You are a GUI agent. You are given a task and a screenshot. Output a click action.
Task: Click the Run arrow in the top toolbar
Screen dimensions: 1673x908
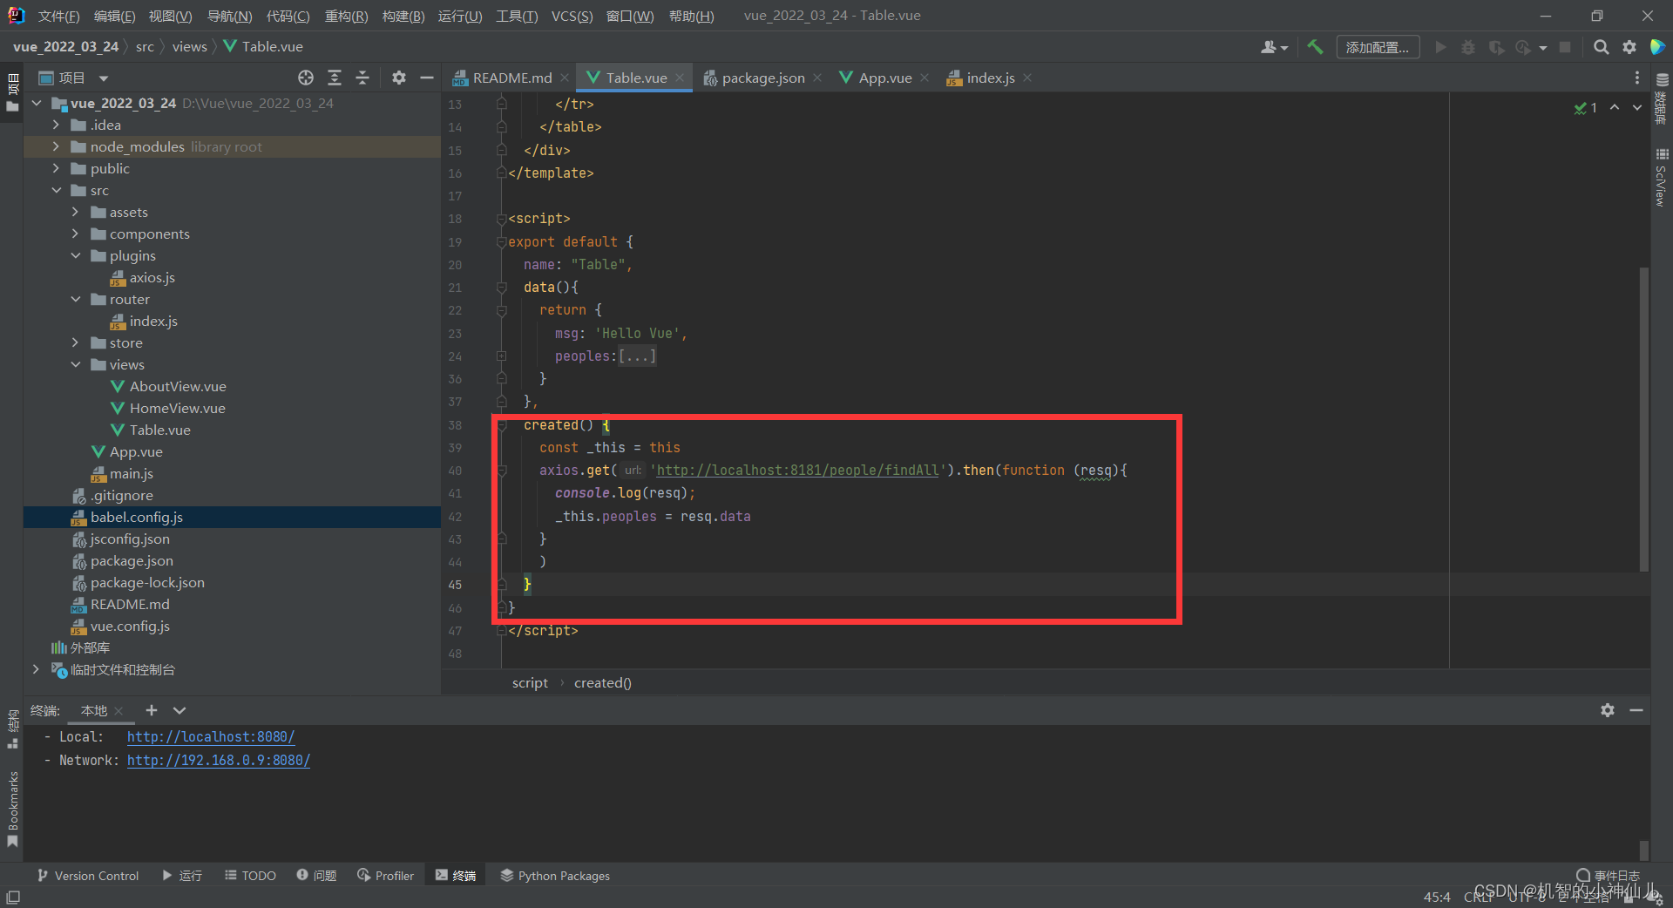click(x=1440, y=47)
